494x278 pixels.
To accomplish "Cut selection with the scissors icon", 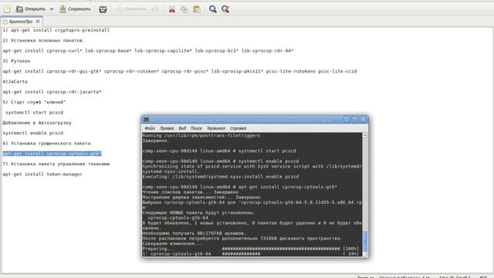I will coord(172,9).
